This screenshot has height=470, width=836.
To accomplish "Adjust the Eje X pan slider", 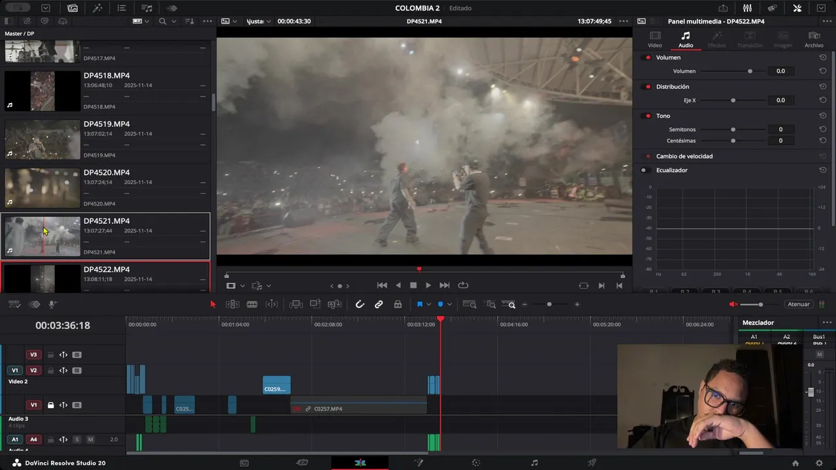I will [x=733, y=101].
